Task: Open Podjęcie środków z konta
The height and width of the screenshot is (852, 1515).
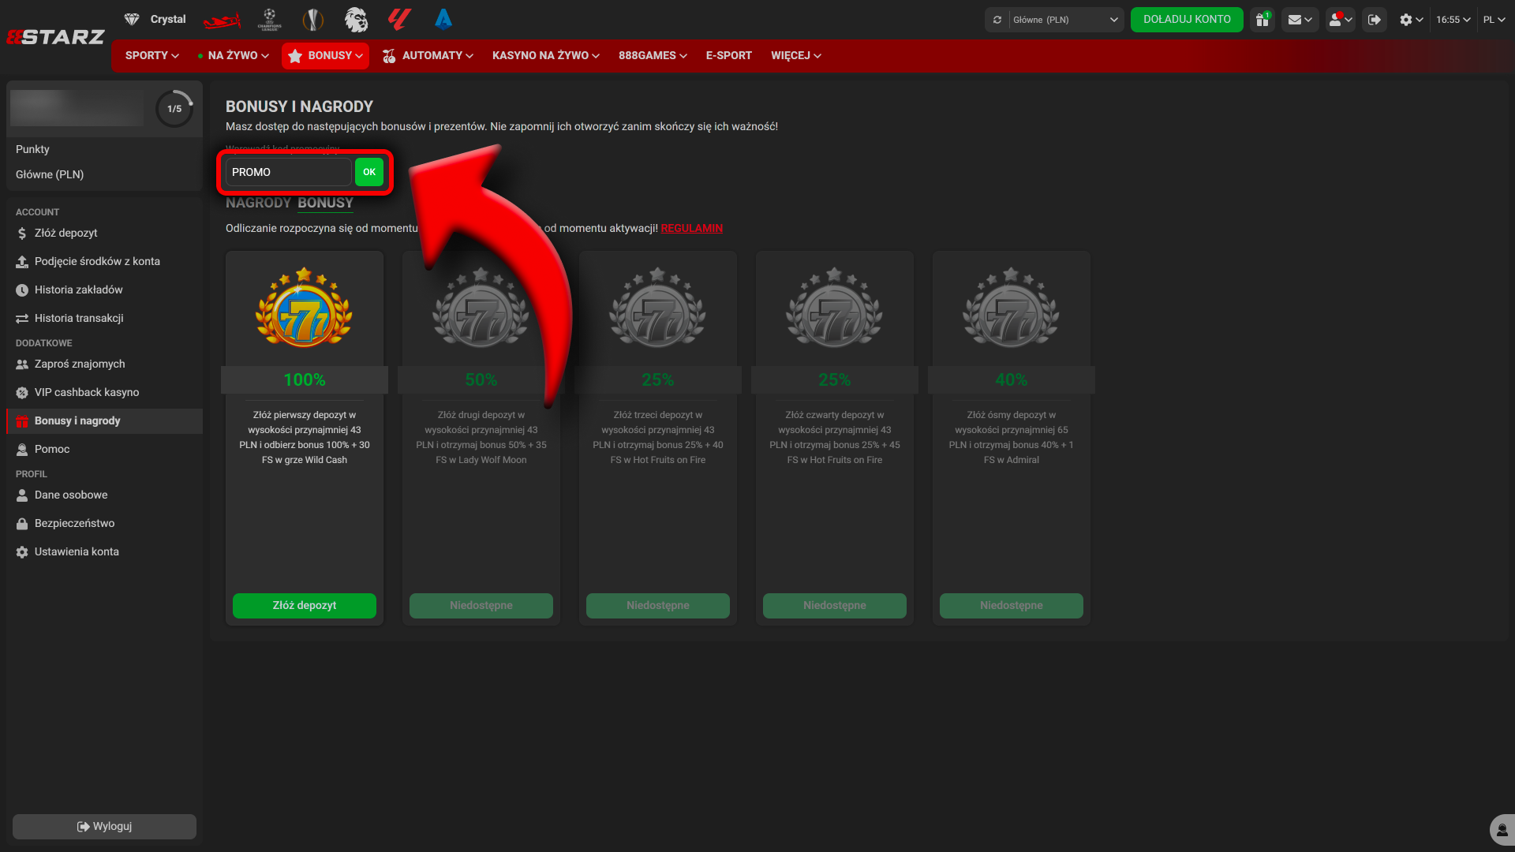Action: pos(104,261)
